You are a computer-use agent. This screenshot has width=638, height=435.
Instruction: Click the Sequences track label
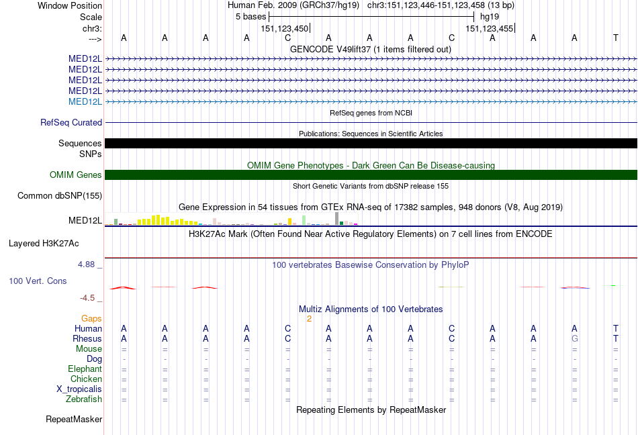pyautogui.click(x=80, y=143)
